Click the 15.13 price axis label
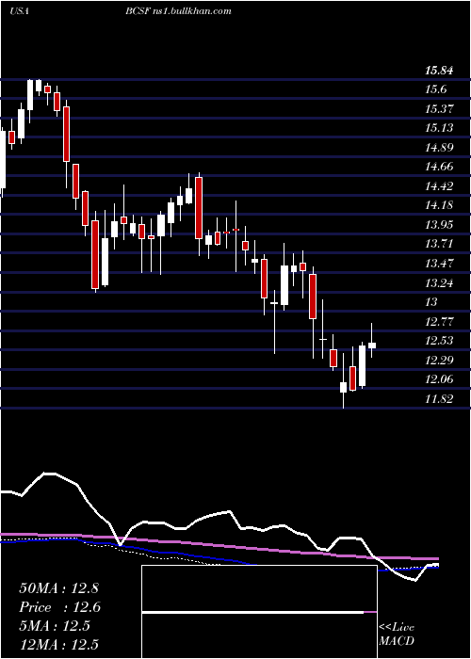 click(x=439, y=128)
